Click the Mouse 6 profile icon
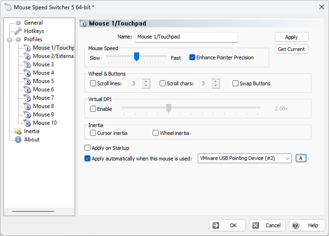Image resolution: width=329 pixels, height=236 pixels. click(27, 89)
